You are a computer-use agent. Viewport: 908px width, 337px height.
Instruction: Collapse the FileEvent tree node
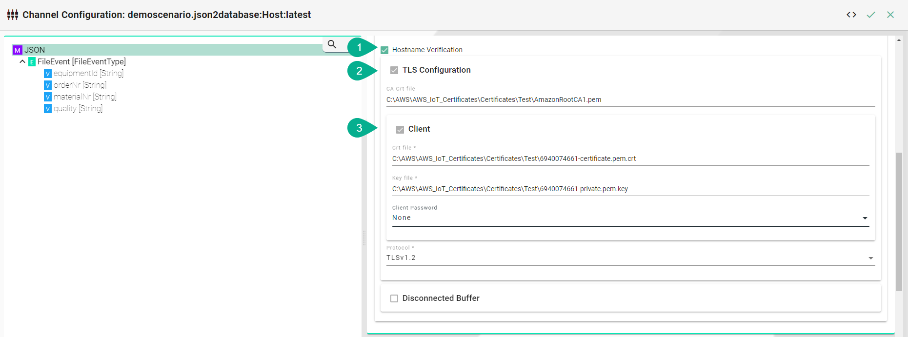tap(22, 62)
